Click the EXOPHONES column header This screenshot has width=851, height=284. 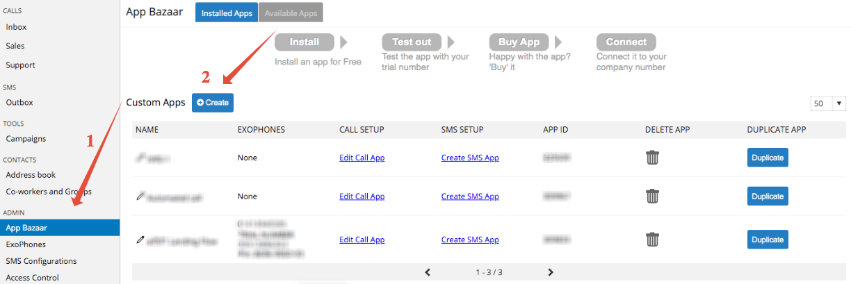pos(261,130)
